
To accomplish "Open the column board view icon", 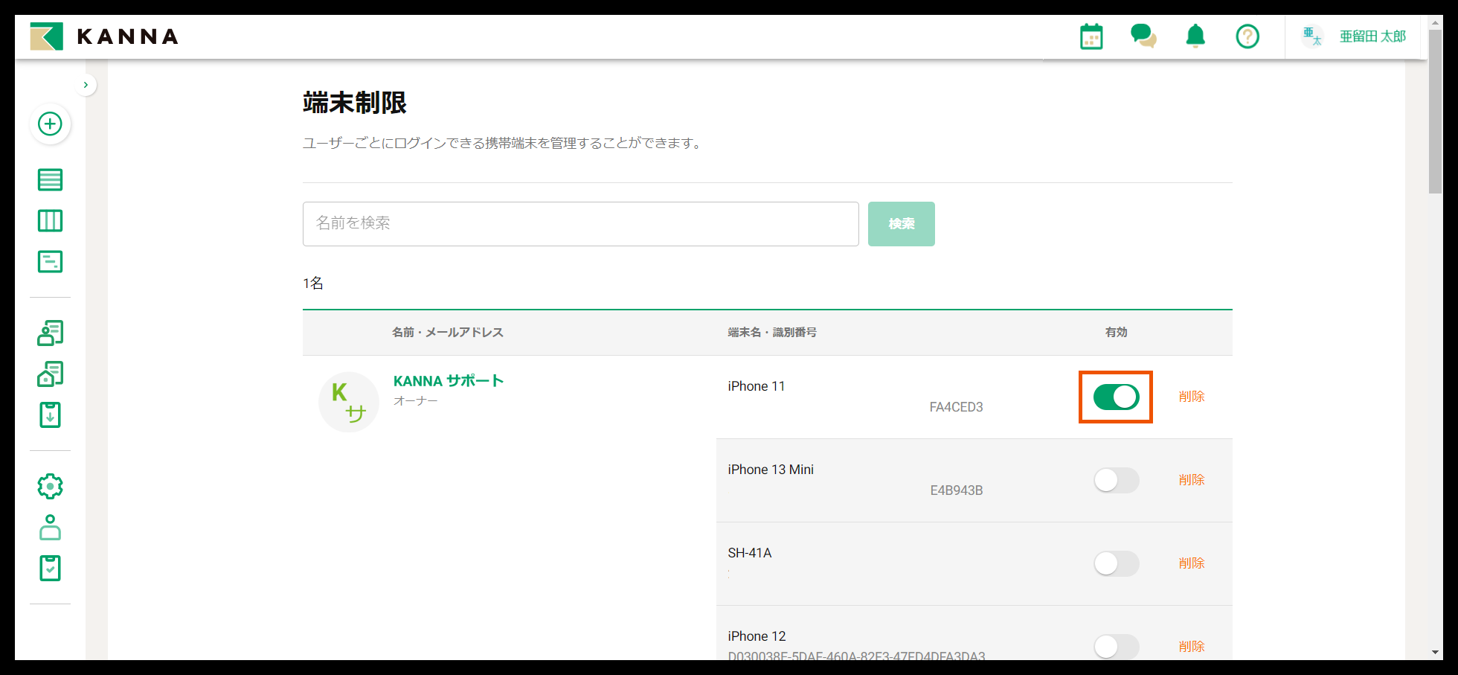I will pyautogui.click(x=50, y=220).
